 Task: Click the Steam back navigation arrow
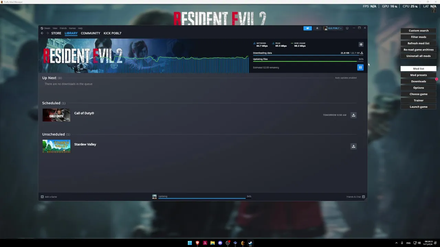click(42, 33)
